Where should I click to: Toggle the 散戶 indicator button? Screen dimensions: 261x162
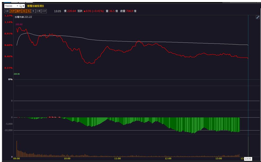click(19, 11)
